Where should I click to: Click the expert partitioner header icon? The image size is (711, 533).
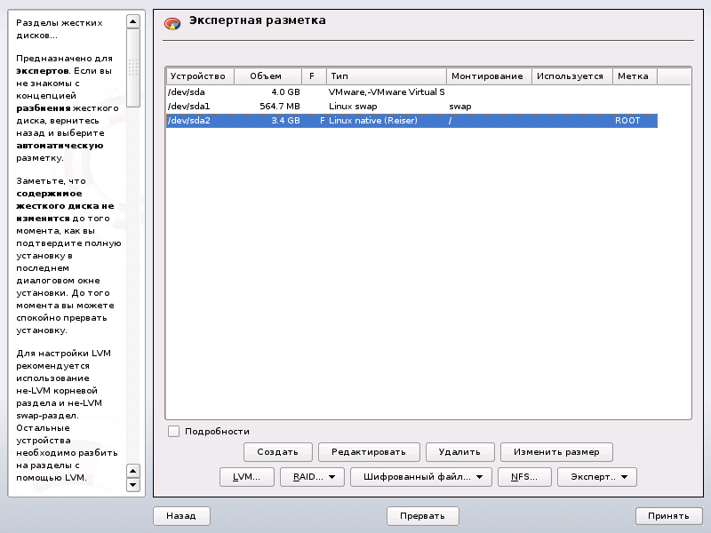pyautogui.click(x=172, y=24)
